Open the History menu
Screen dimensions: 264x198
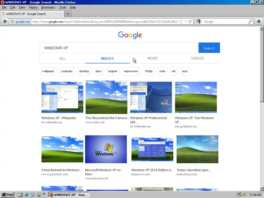[33, 7]
